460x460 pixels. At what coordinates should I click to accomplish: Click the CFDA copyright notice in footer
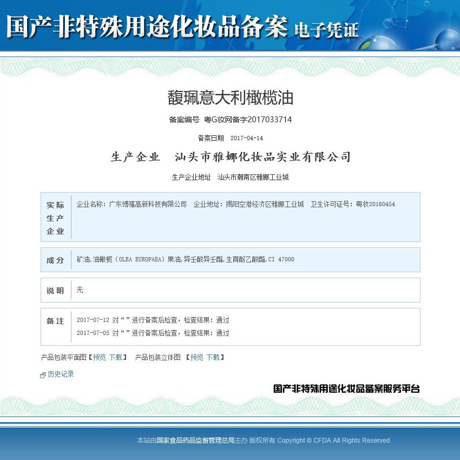click(x=333, y=440)
